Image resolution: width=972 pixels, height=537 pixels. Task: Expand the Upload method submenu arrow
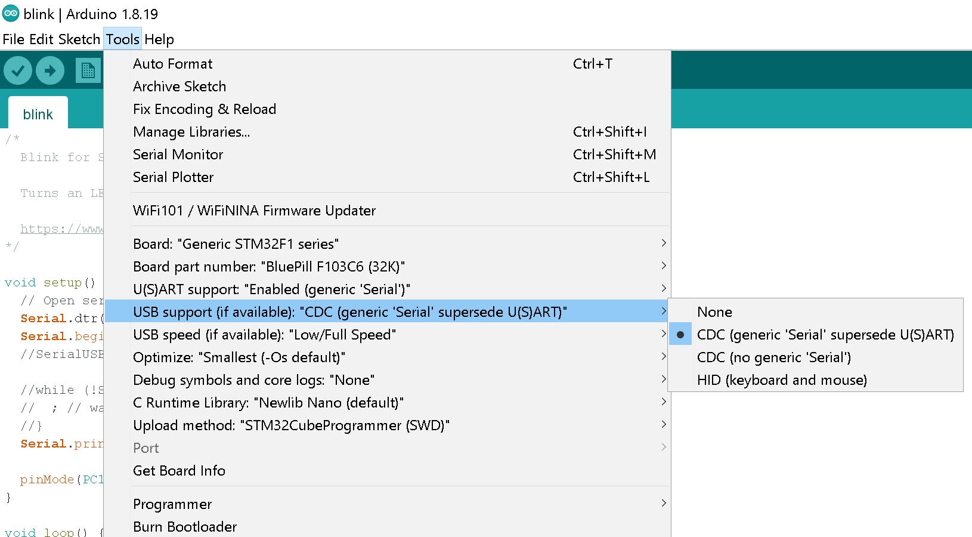664,424
